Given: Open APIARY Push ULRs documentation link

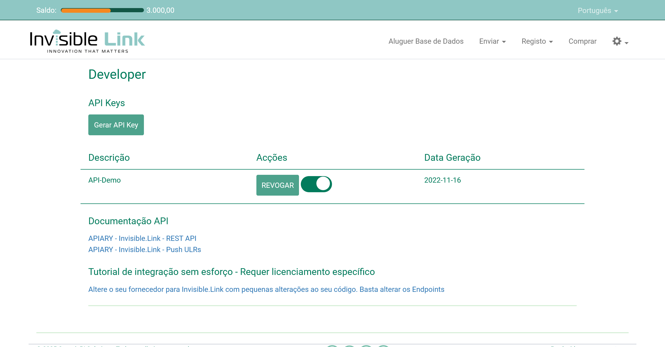Looking at the screenshot, I should coord(144,249).
